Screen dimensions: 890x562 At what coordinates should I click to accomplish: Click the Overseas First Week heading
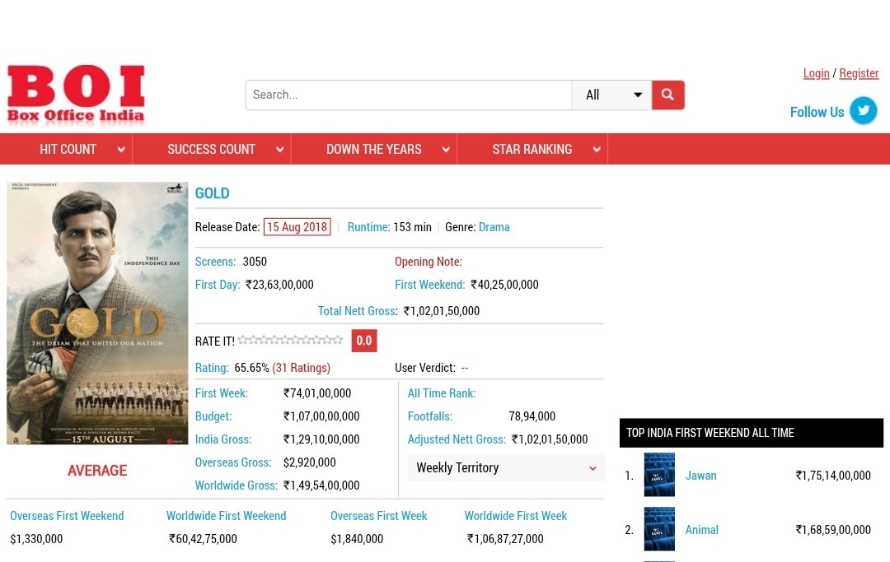point(378,516)
